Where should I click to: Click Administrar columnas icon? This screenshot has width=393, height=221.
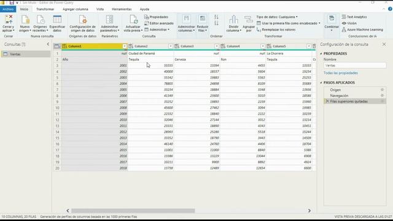point(186,19)
